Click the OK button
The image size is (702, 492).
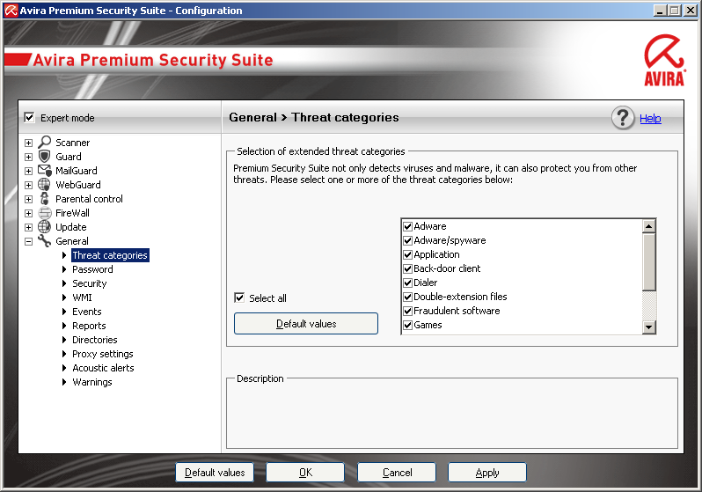pos(305,473)
